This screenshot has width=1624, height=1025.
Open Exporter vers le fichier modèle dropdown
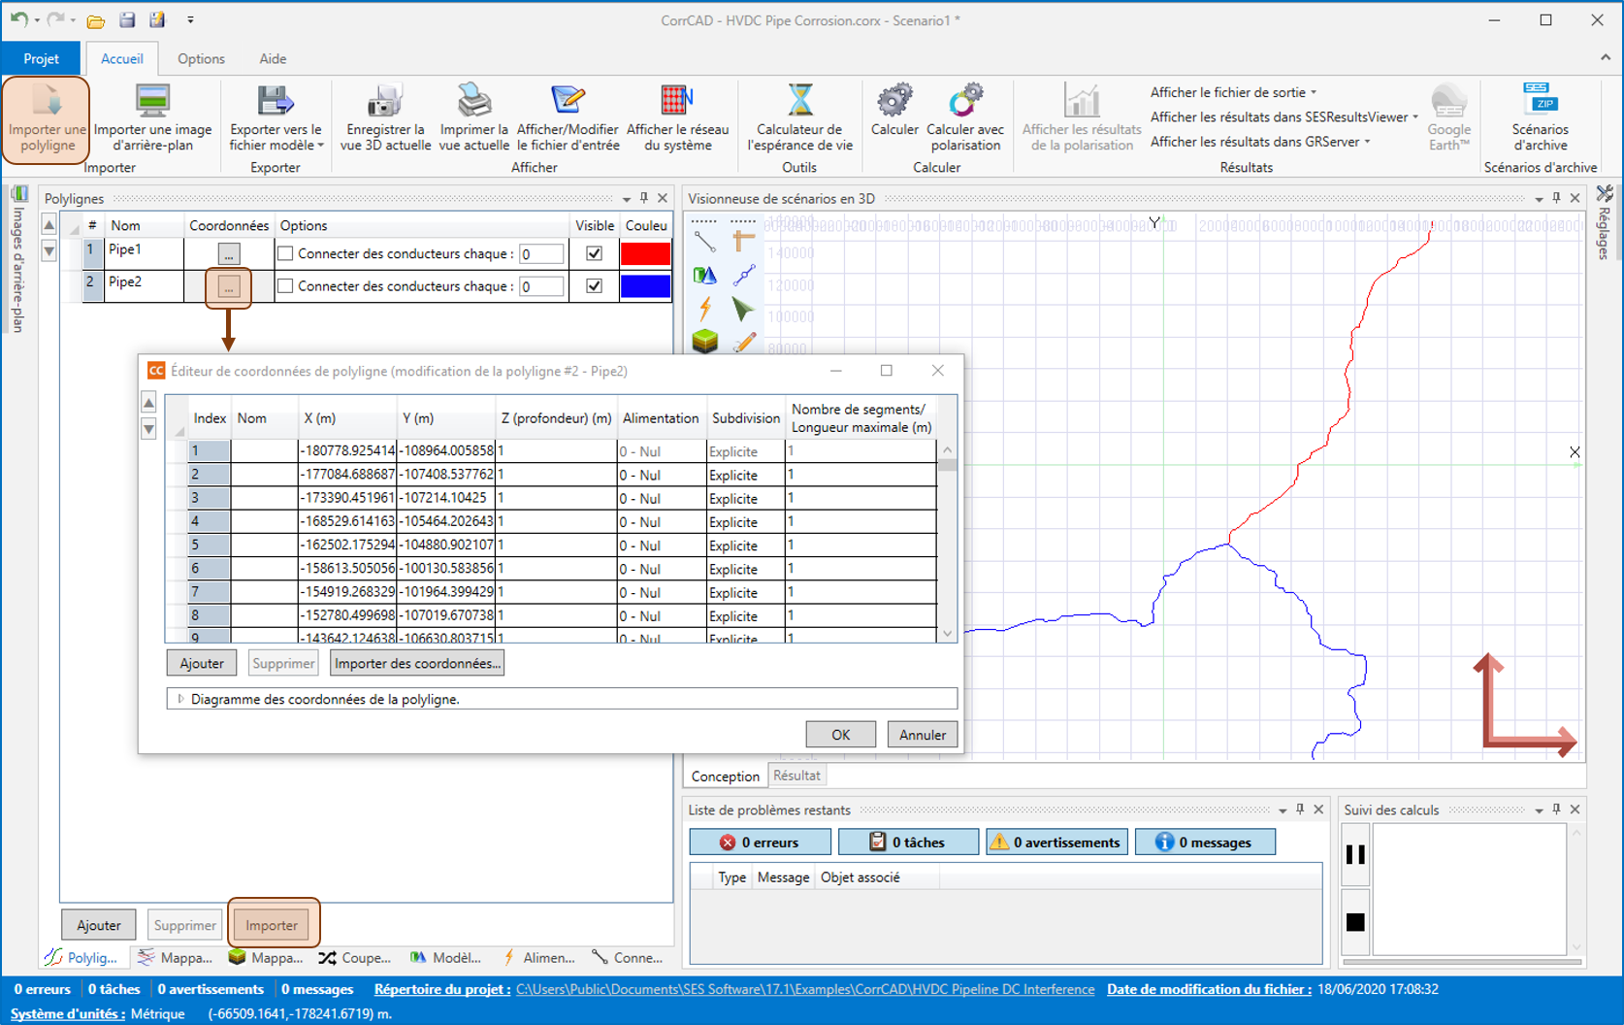pos(276,117)
